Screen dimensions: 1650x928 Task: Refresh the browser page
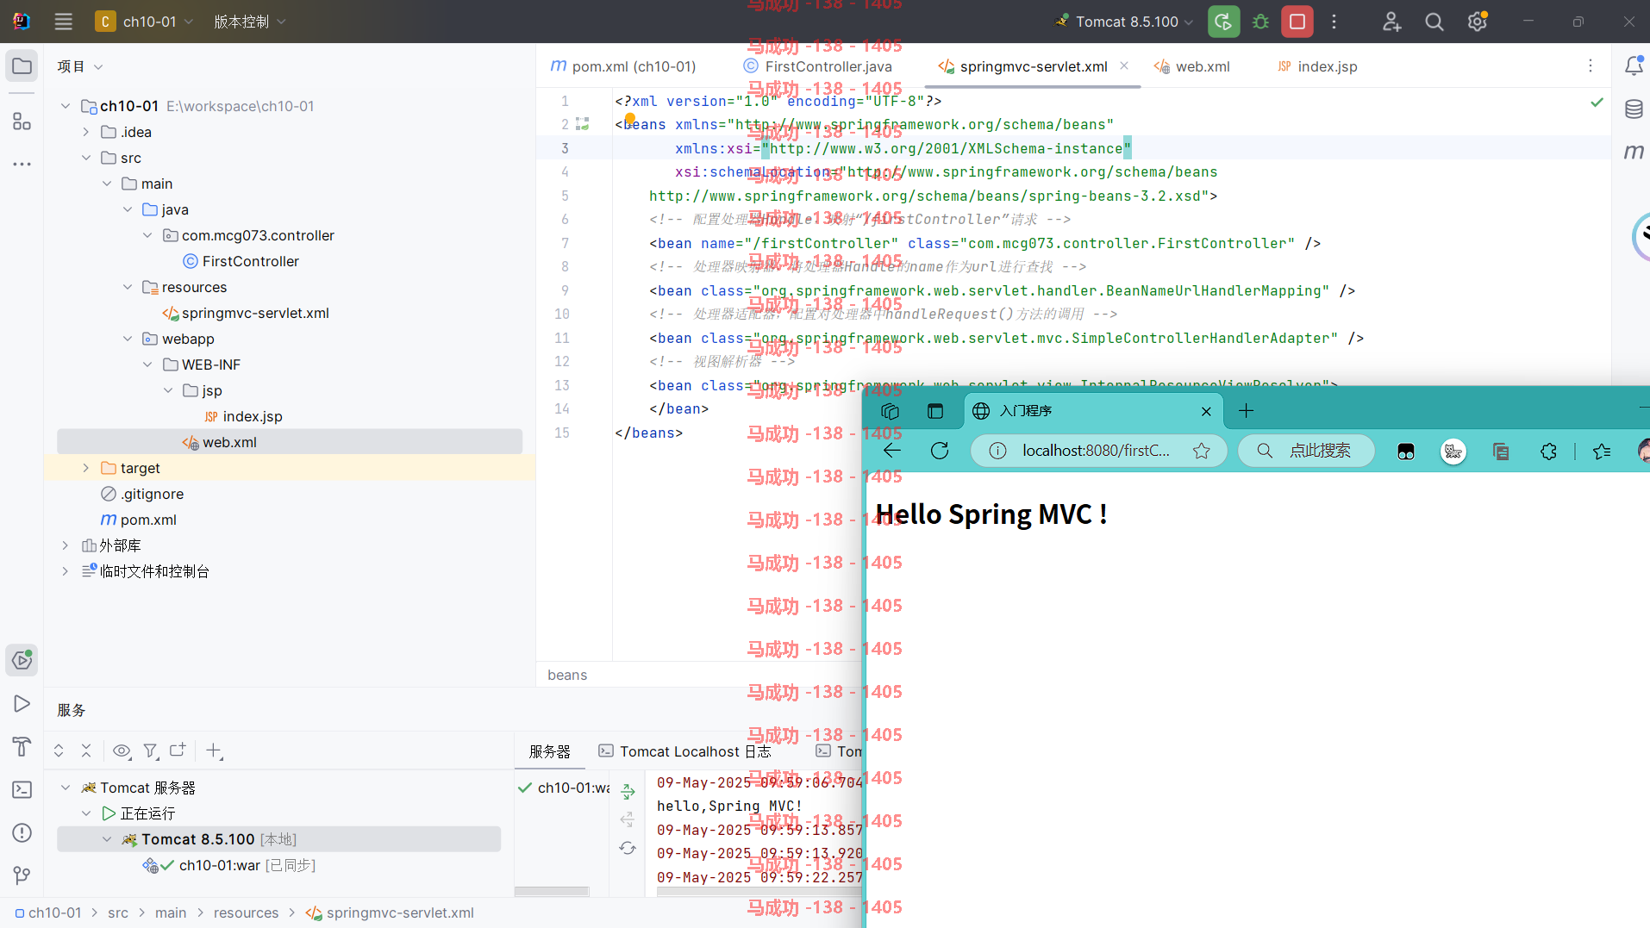coord(940,451)
